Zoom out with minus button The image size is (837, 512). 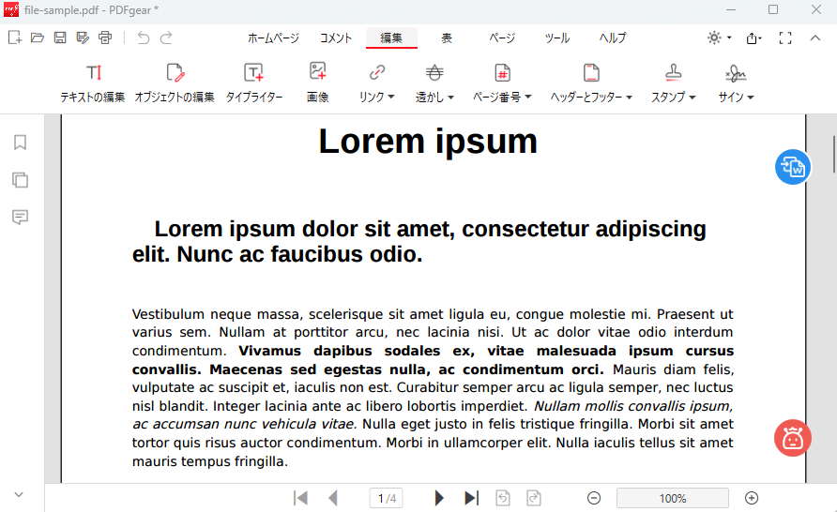pos(594,498)
